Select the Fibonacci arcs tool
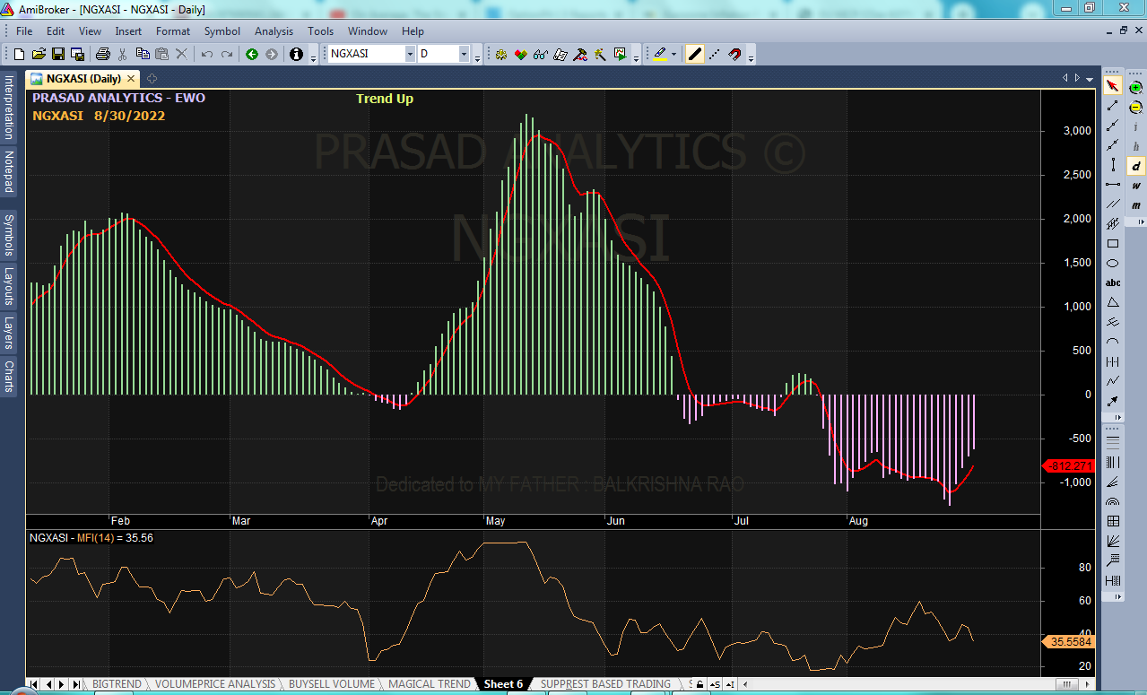The height and width of the screenshot is (695, 1147). [1113, 501]
